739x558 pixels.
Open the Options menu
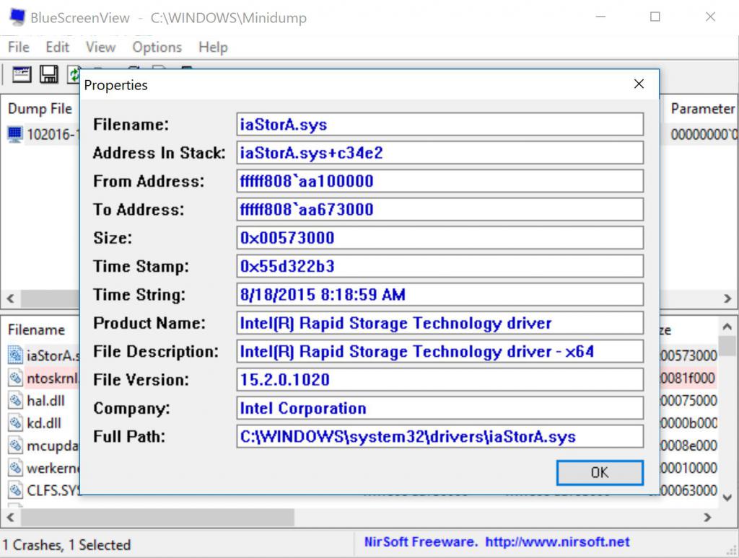(157, 47)
